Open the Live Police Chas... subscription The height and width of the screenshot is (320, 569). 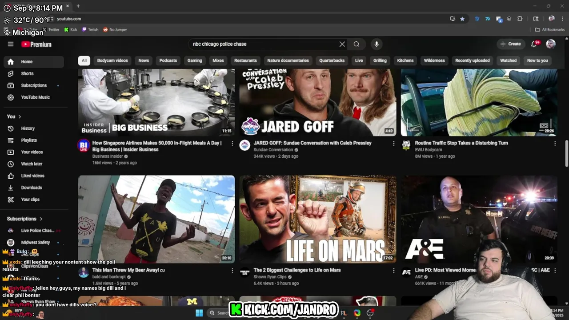point(34,231)
